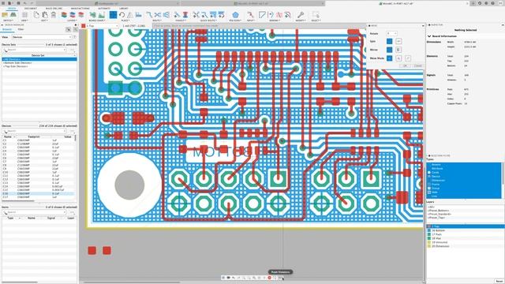Click the Paste tool in Edit group
This screenshot has width=505, height=284.
(45, 15)
